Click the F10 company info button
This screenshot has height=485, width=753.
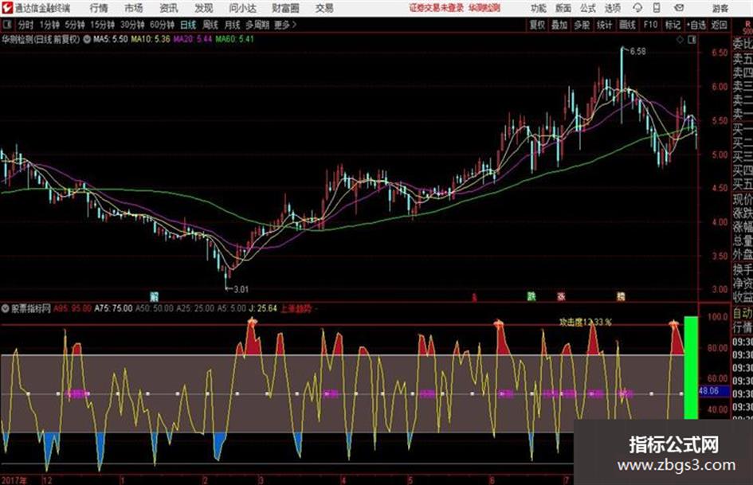tap(650, 25)
